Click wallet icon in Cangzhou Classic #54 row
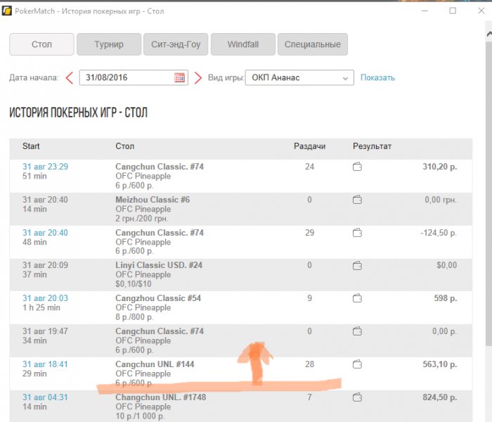This screenshot has height=422, width=492. (357, 298)
